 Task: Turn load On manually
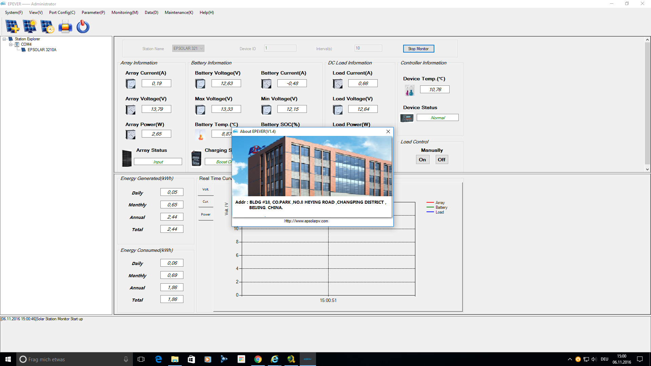(422, 160)
